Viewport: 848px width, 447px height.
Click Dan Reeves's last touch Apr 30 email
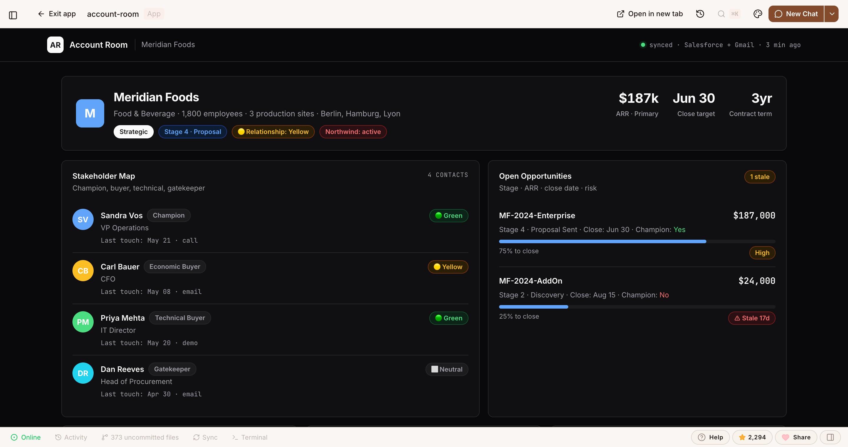tap(151, 394)
